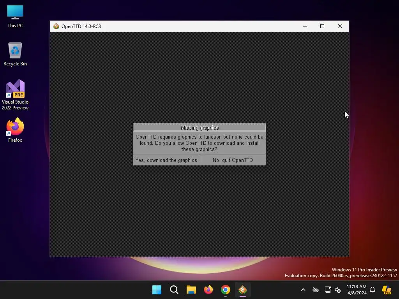Open the notifications bell

coord(373,290)
